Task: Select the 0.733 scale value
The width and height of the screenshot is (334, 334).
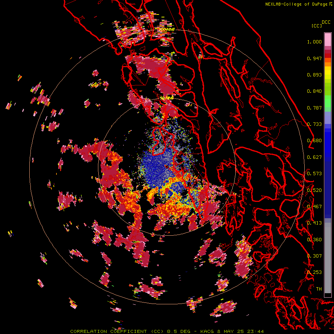Action: 314,124
